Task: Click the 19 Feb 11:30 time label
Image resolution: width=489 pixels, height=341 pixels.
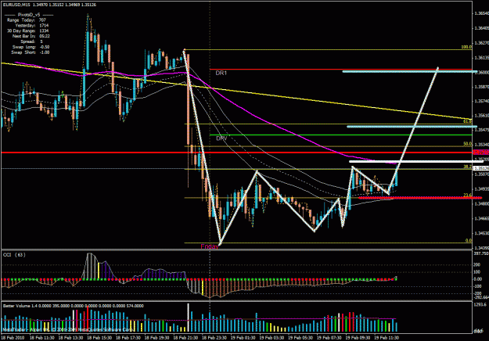Action: point(386,338)
